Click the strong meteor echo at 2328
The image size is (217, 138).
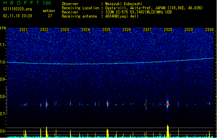168,104
